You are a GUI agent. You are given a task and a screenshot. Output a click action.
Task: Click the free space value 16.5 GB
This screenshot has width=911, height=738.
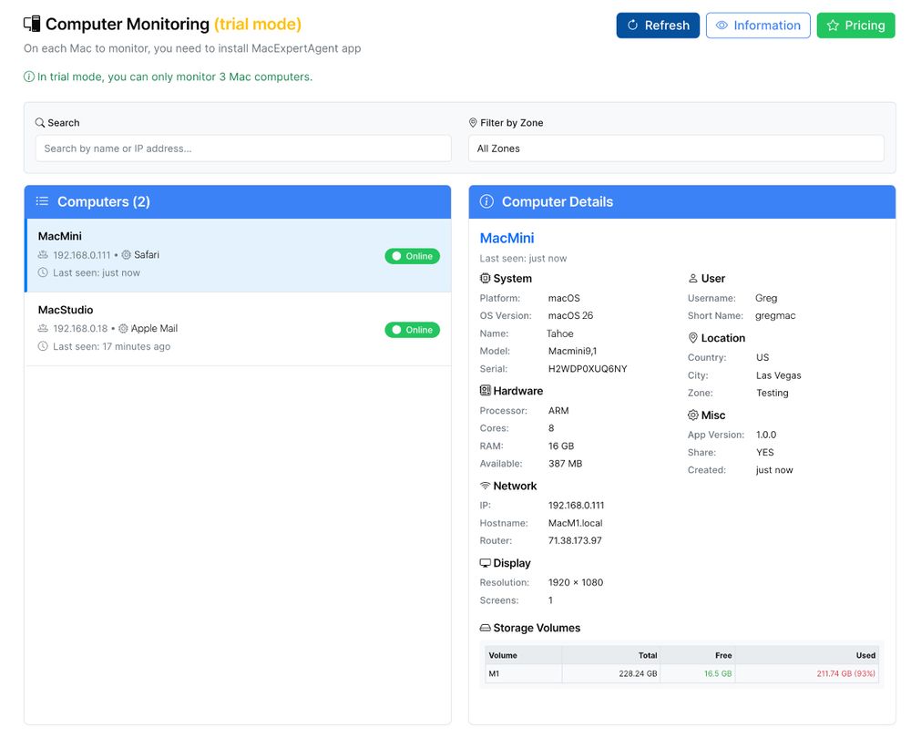718,674
